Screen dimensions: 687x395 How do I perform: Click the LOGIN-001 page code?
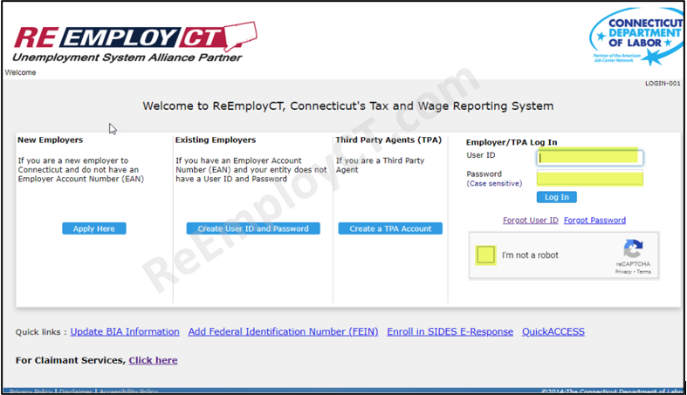[x=663, y=83]
